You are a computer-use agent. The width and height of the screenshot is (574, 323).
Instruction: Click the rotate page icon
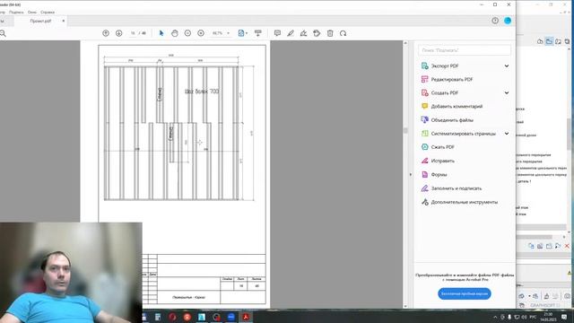pyautogui.click(x=343, y=33)
